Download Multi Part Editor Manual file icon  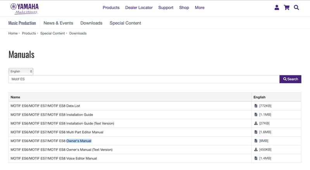tap(256, 132)
